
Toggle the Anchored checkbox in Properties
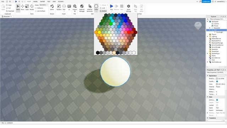[x=217, y=100]
